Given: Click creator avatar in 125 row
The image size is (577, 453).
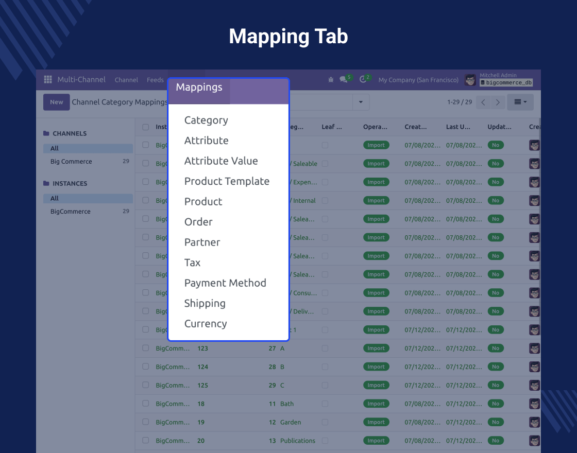Looking at the screenshot, I should 534,385.
